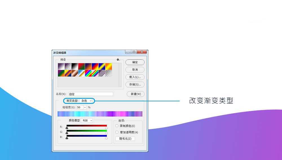Maximize the 渐变编辑器 dialog window
This screenshot has height=160, width=282.
tap(134, 52)
